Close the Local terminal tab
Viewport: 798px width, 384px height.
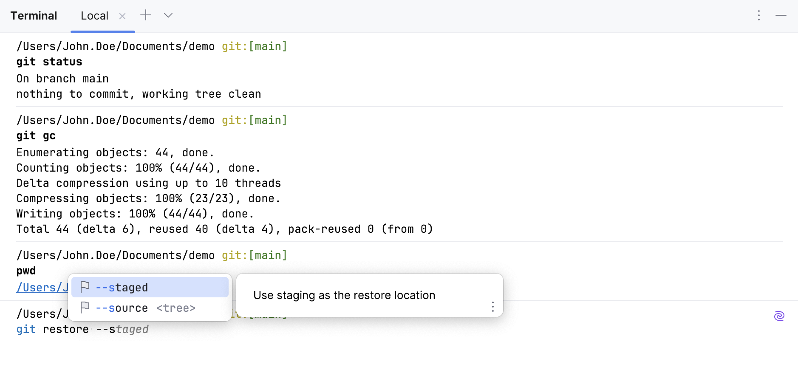coord(122,16)
